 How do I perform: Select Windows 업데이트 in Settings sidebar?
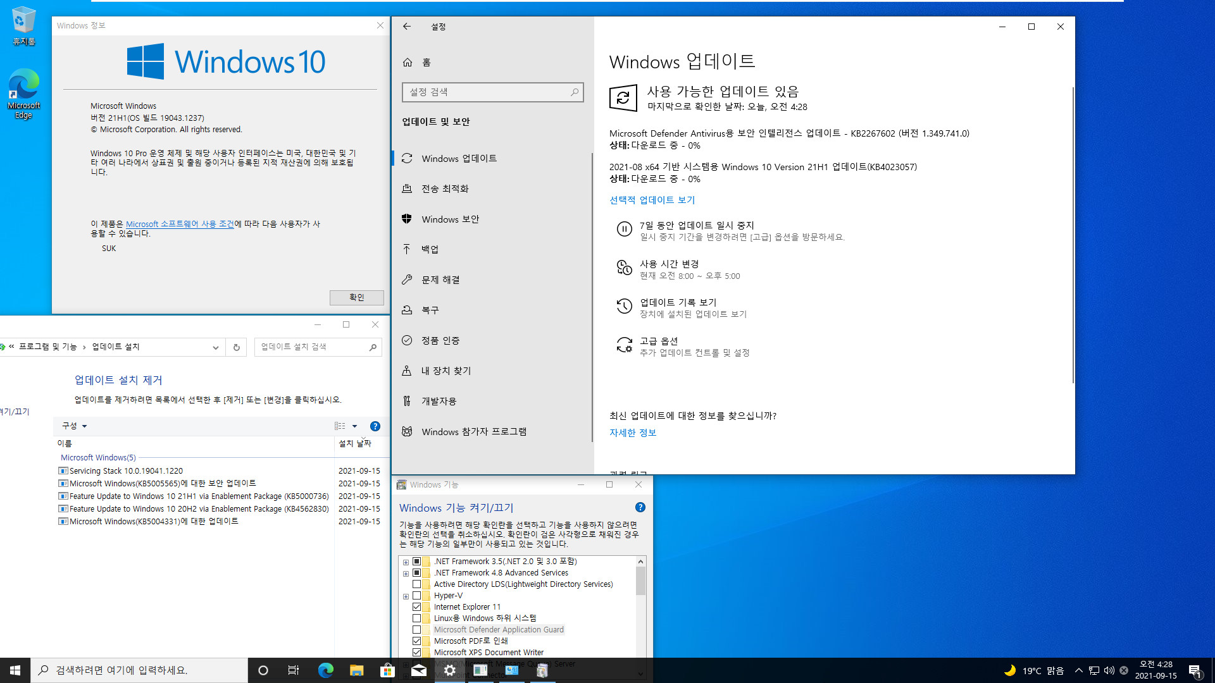[492, 158]
